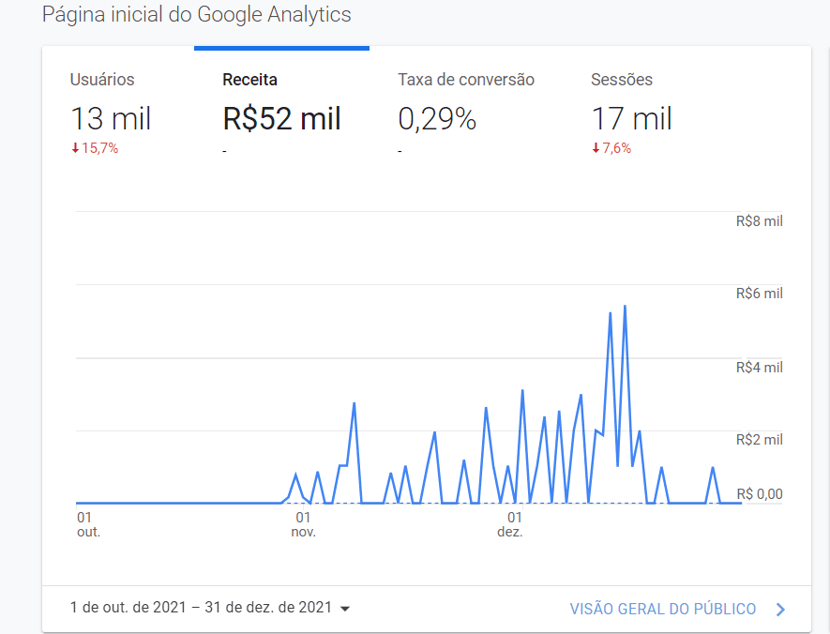This screenshot has height=634, width=830.
Task: Click the R$8 mil y-axis label
Action: tap(759, 221)
